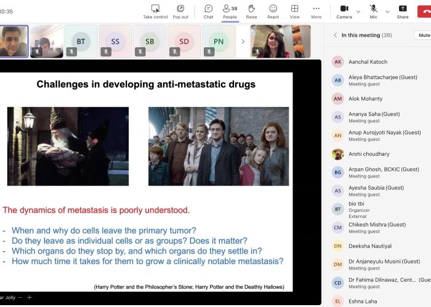Toggle the Camera on or off
The height and width of the screenshot is (307, 431).
tap(344, 12)
